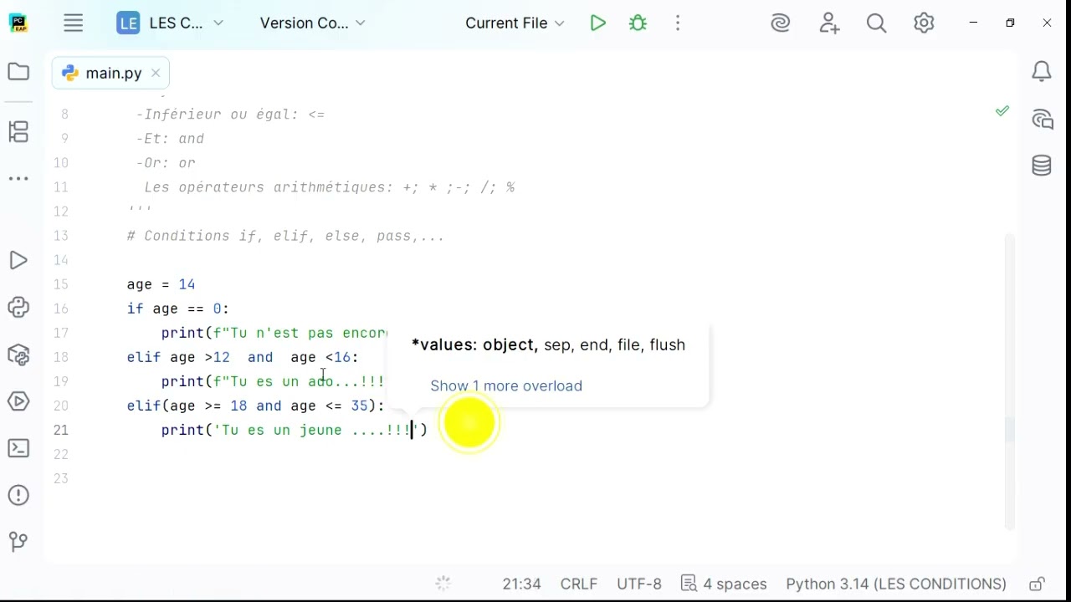Screen dimensions: 1071x602
Task: Click Show 1 more overload link
Action: [506, 385]
